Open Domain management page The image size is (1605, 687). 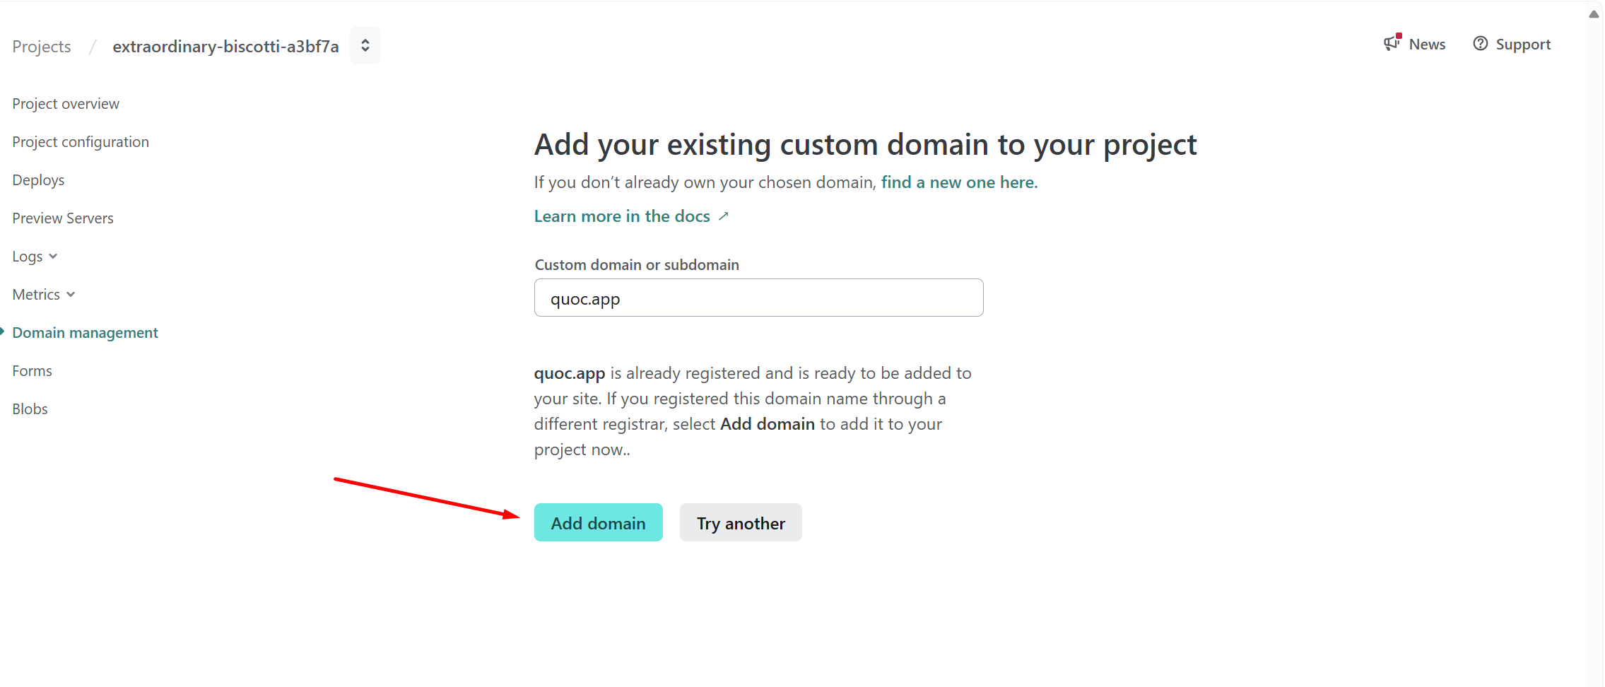click(85, 333)
